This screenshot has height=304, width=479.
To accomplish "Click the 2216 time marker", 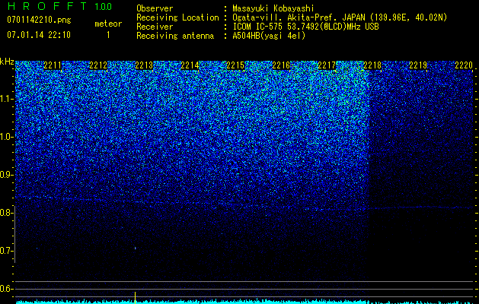I will point(281,65).
